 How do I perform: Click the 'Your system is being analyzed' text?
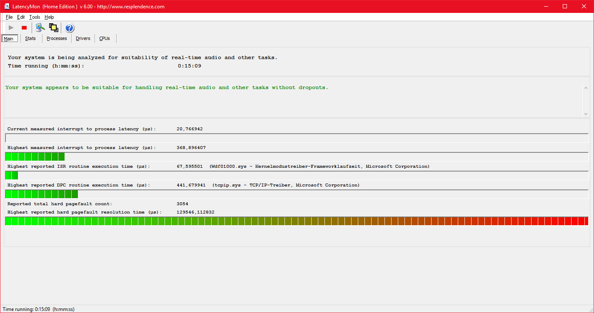(142, 57)
